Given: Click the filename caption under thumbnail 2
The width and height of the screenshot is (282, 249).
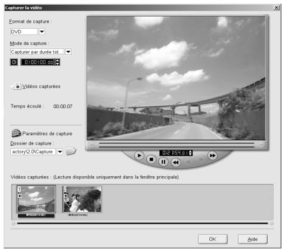Looking at the screenshot, I should (x=78, y=215).
